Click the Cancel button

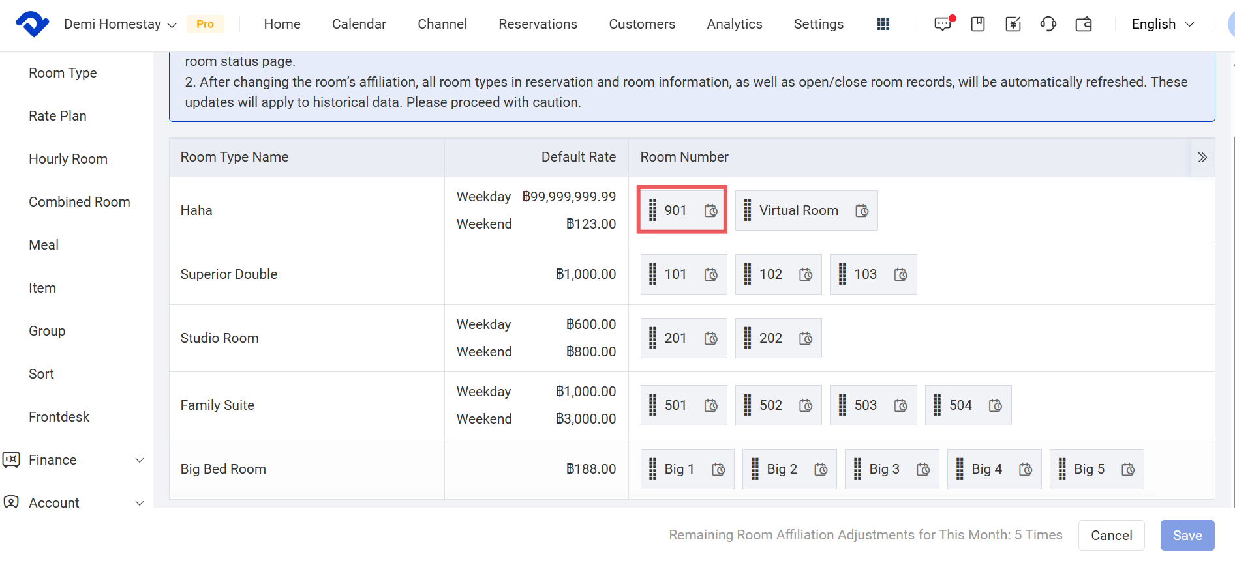click(x=1111, y=535)
